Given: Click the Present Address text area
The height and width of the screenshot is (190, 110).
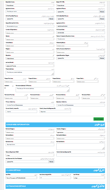Looking at the screenshot, I should 30,73.
